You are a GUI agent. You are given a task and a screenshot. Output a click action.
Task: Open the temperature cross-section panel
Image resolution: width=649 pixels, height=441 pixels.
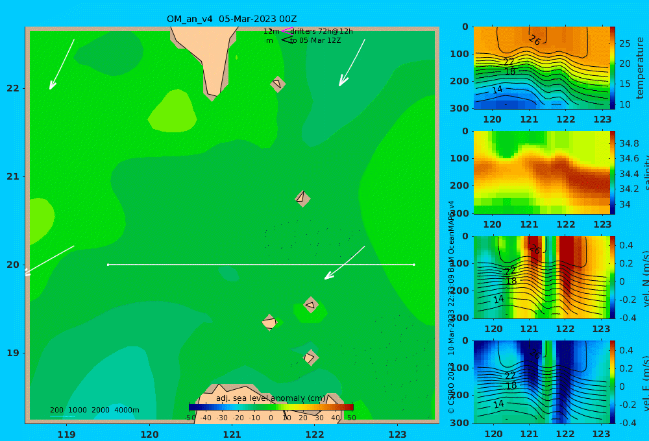(542, 68)
